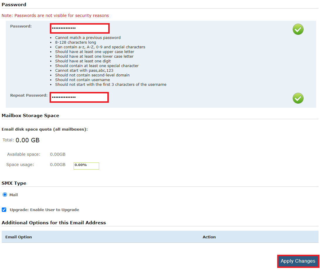Click the Apply Changes button
This screenshot has height=272, width=320.
(298, 261)
